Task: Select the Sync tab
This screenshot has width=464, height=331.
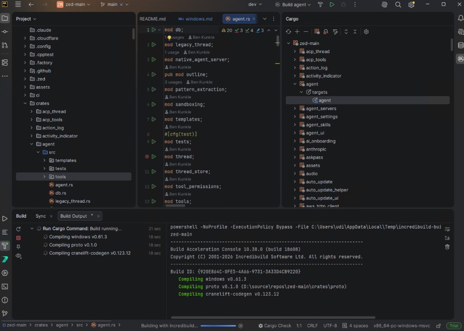Action: coord(40,216)
